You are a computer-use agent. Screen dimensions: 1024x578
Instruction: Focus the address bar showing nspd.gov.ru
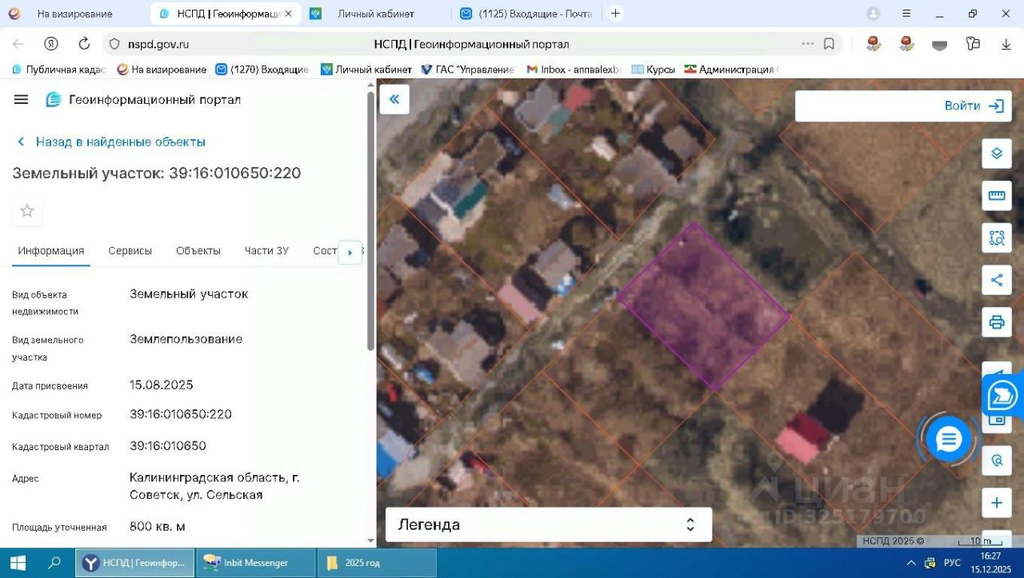point(472,44)
